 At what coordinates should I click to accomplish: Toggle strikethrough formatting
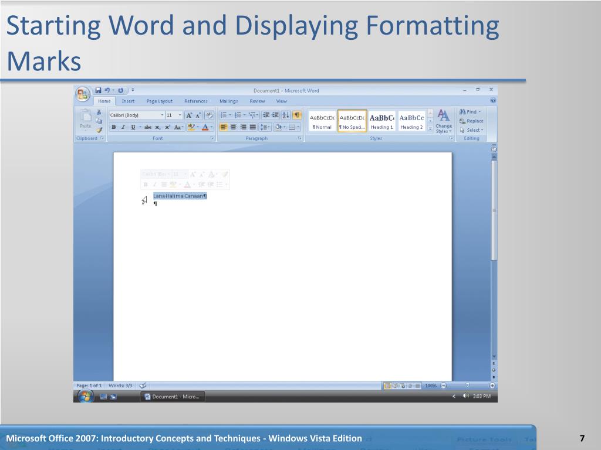[x=148, y=127]
